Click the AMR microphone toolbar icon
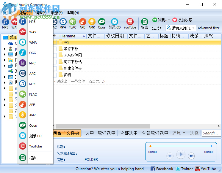 click(x=92, y=23)
